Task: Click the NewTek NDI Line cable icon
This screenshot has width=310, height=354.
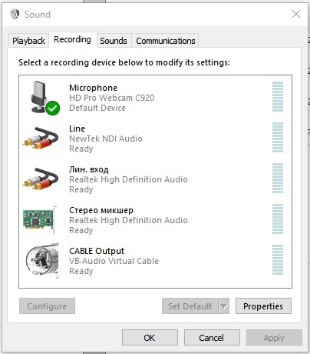Action: [41, 138]
